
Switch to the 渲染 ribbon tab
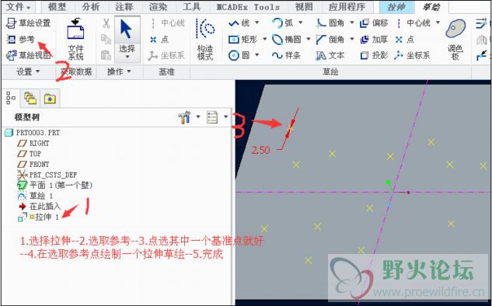(158, 6)
